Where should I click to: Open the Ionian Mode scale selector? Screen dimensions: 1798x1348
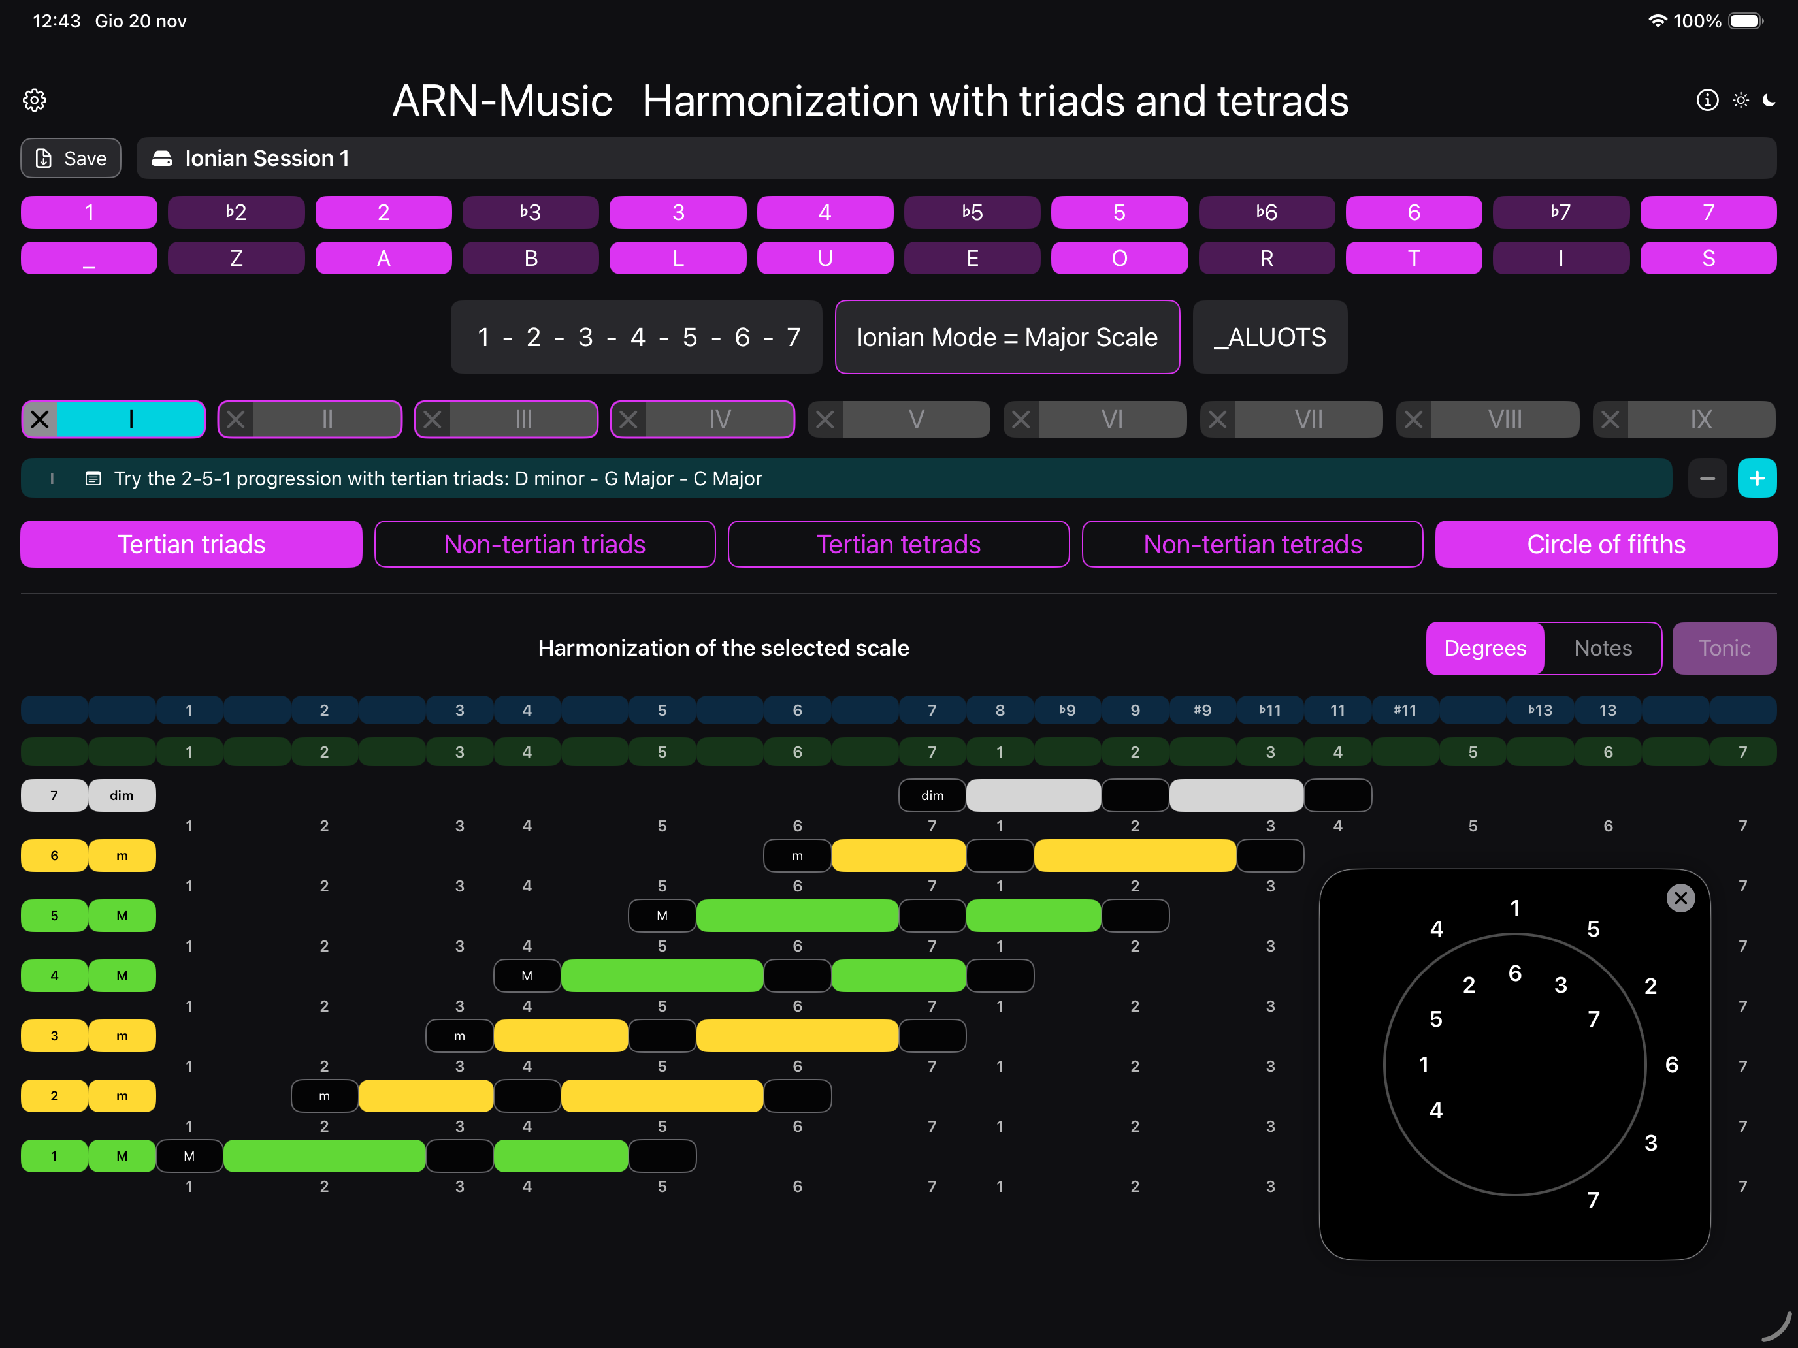(x=1006, y=337)
